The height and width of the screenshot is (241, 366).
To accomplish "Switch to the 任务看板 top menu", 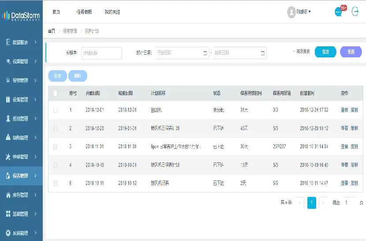I will 84,12.
